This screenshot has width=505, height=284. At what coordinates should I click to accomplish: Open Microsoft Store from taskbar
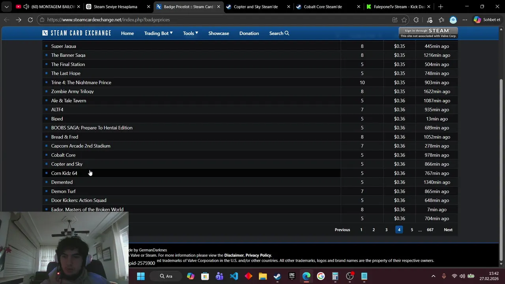click(205, 276)
